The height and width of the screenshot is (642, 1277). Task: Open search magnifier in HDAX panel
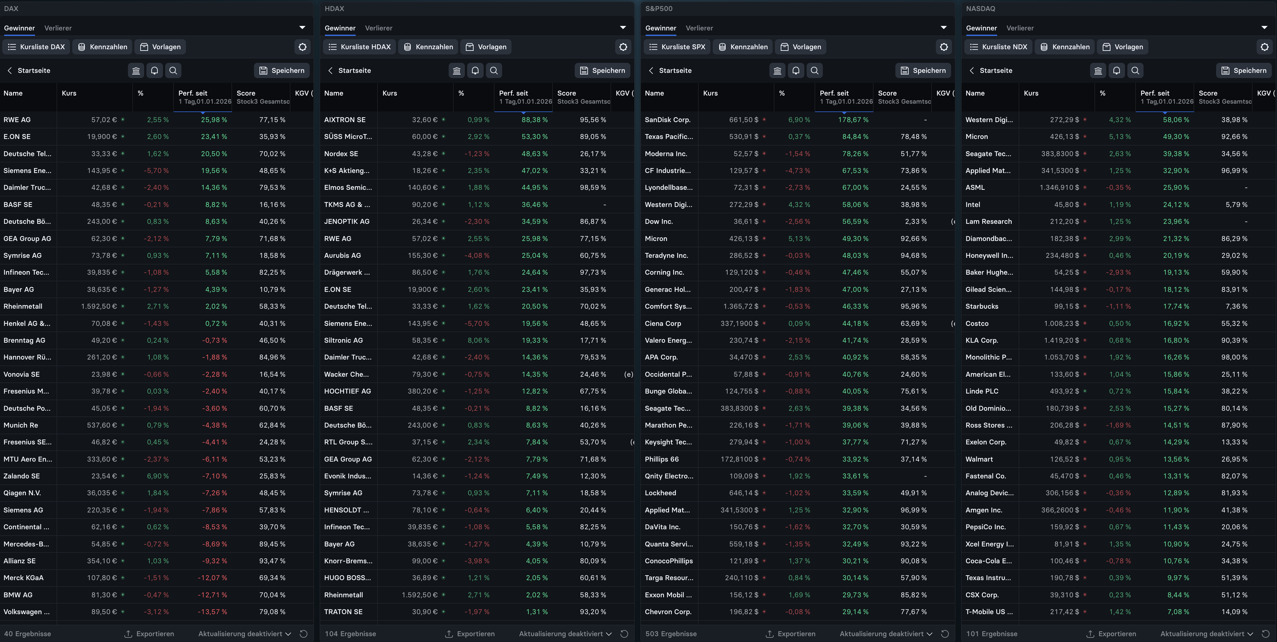click(x=494, y=70)
